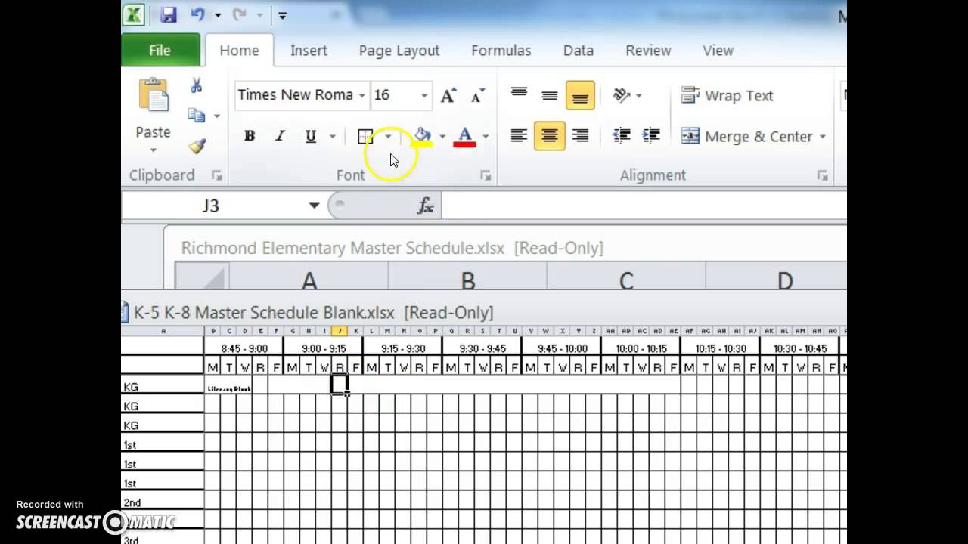Toggle Bold formatting
Viewport: 968px width, 544px height.
(x=250, y=137)
